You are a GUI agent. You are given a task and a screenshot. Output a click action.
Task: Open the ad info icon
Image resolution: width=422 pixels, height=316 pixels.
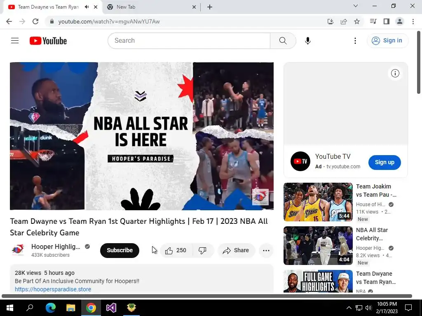click(395, 73)
